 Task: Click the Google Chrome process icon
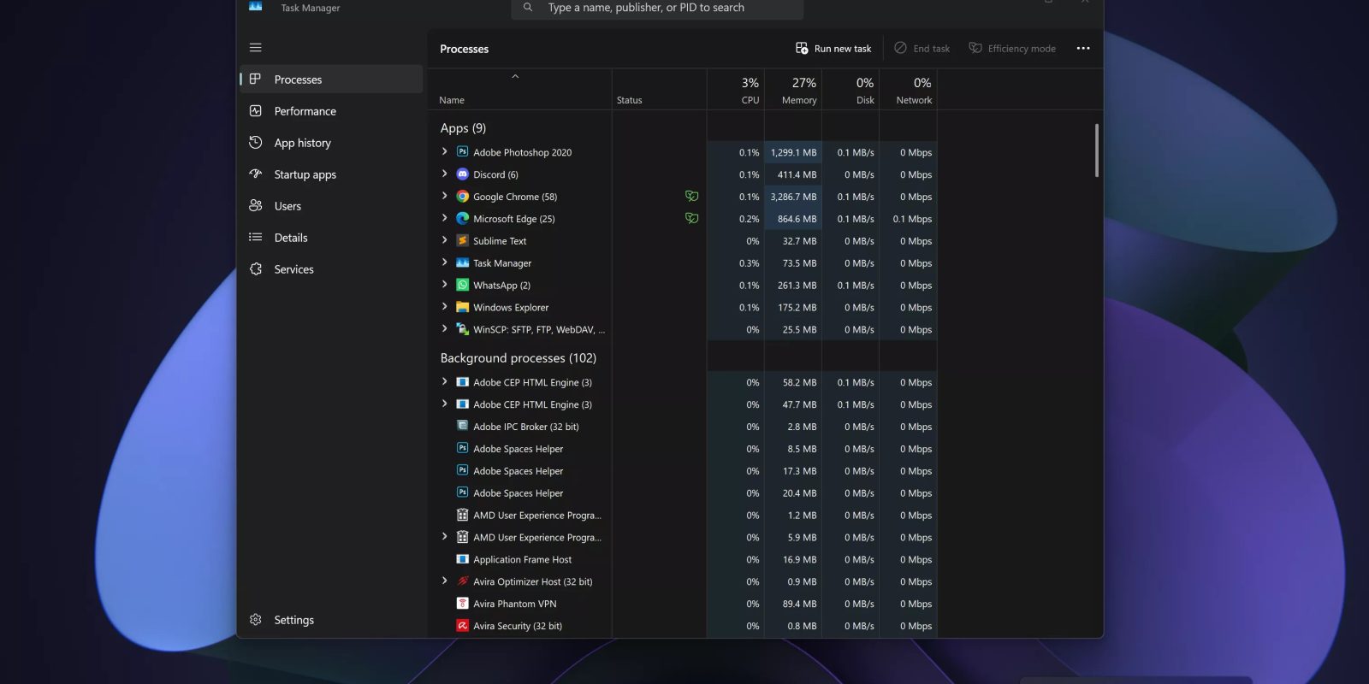[462, 196]
